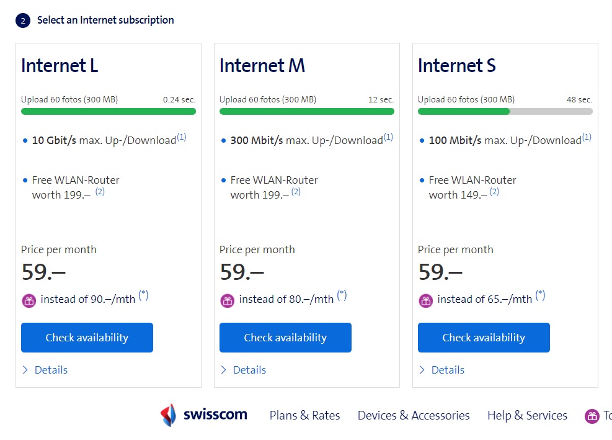This screenshot has height=440, width=612.
Task: Check availability for Internet L
Action: (x=87, y=338)
